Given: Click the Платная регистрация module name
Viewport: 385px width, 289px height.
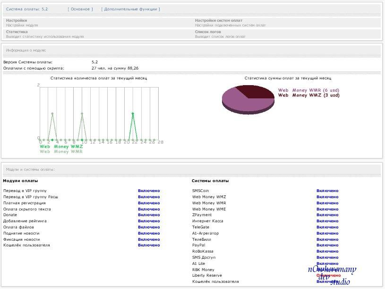Looking at the screenshot, I should tap(24, 203).
